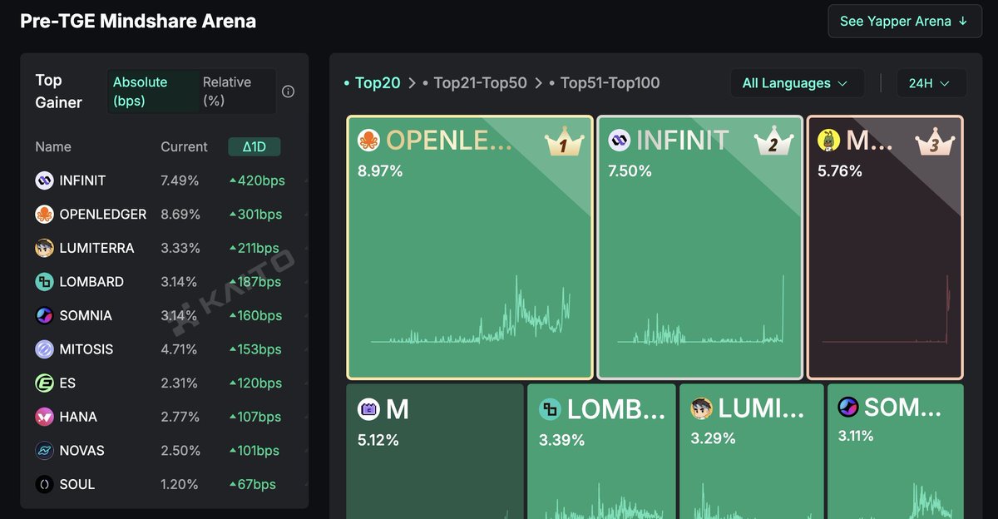Open the INFINIT 7.50% treemap tile chart
Screen dimensions: 998x519
point(699,247)
